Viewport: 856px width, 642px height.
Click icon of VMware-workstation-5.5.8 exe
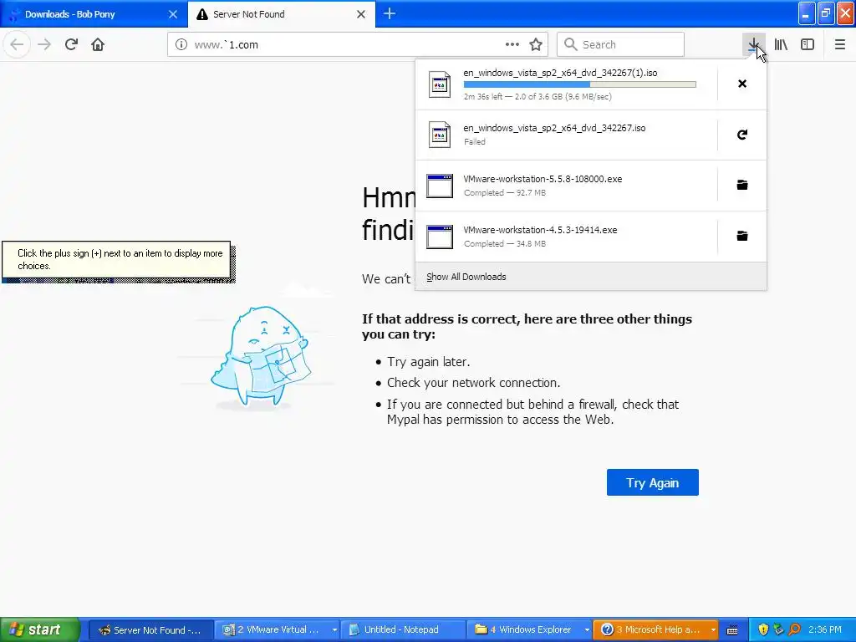(440, 186)
